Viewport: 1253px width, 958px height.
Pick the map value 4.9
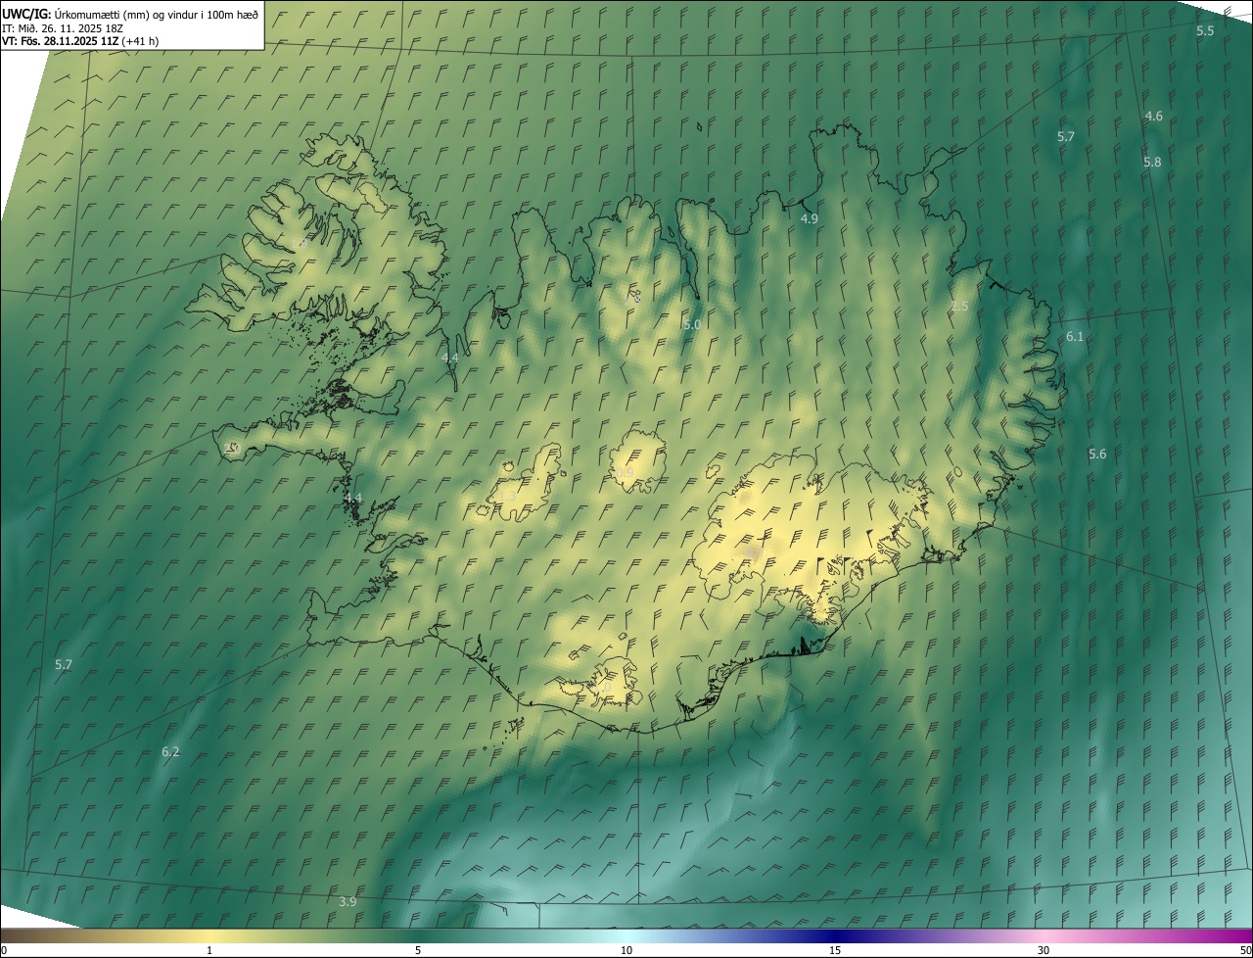coord(810,219)
